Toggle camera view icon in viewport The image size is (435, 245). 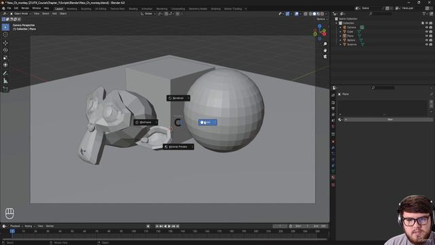(325, 56)
